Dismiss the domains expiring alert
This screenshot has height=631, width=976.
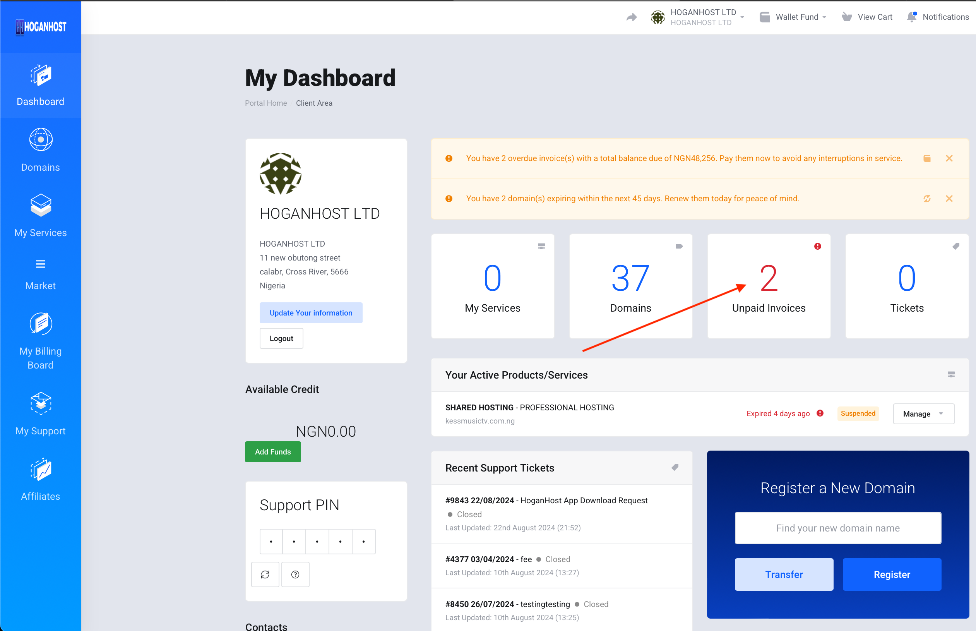tap(949, 199)
